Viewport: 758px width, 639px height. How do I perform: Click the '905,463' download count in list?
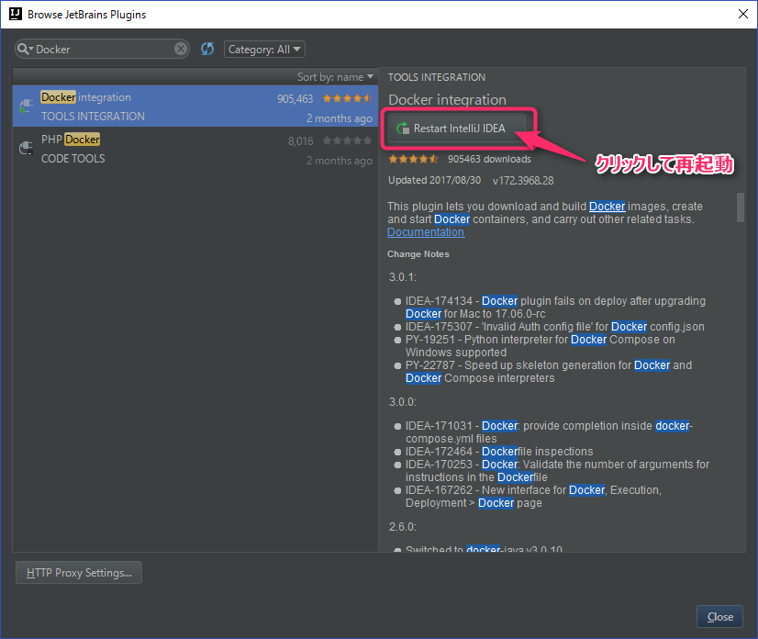coord(295,98)
